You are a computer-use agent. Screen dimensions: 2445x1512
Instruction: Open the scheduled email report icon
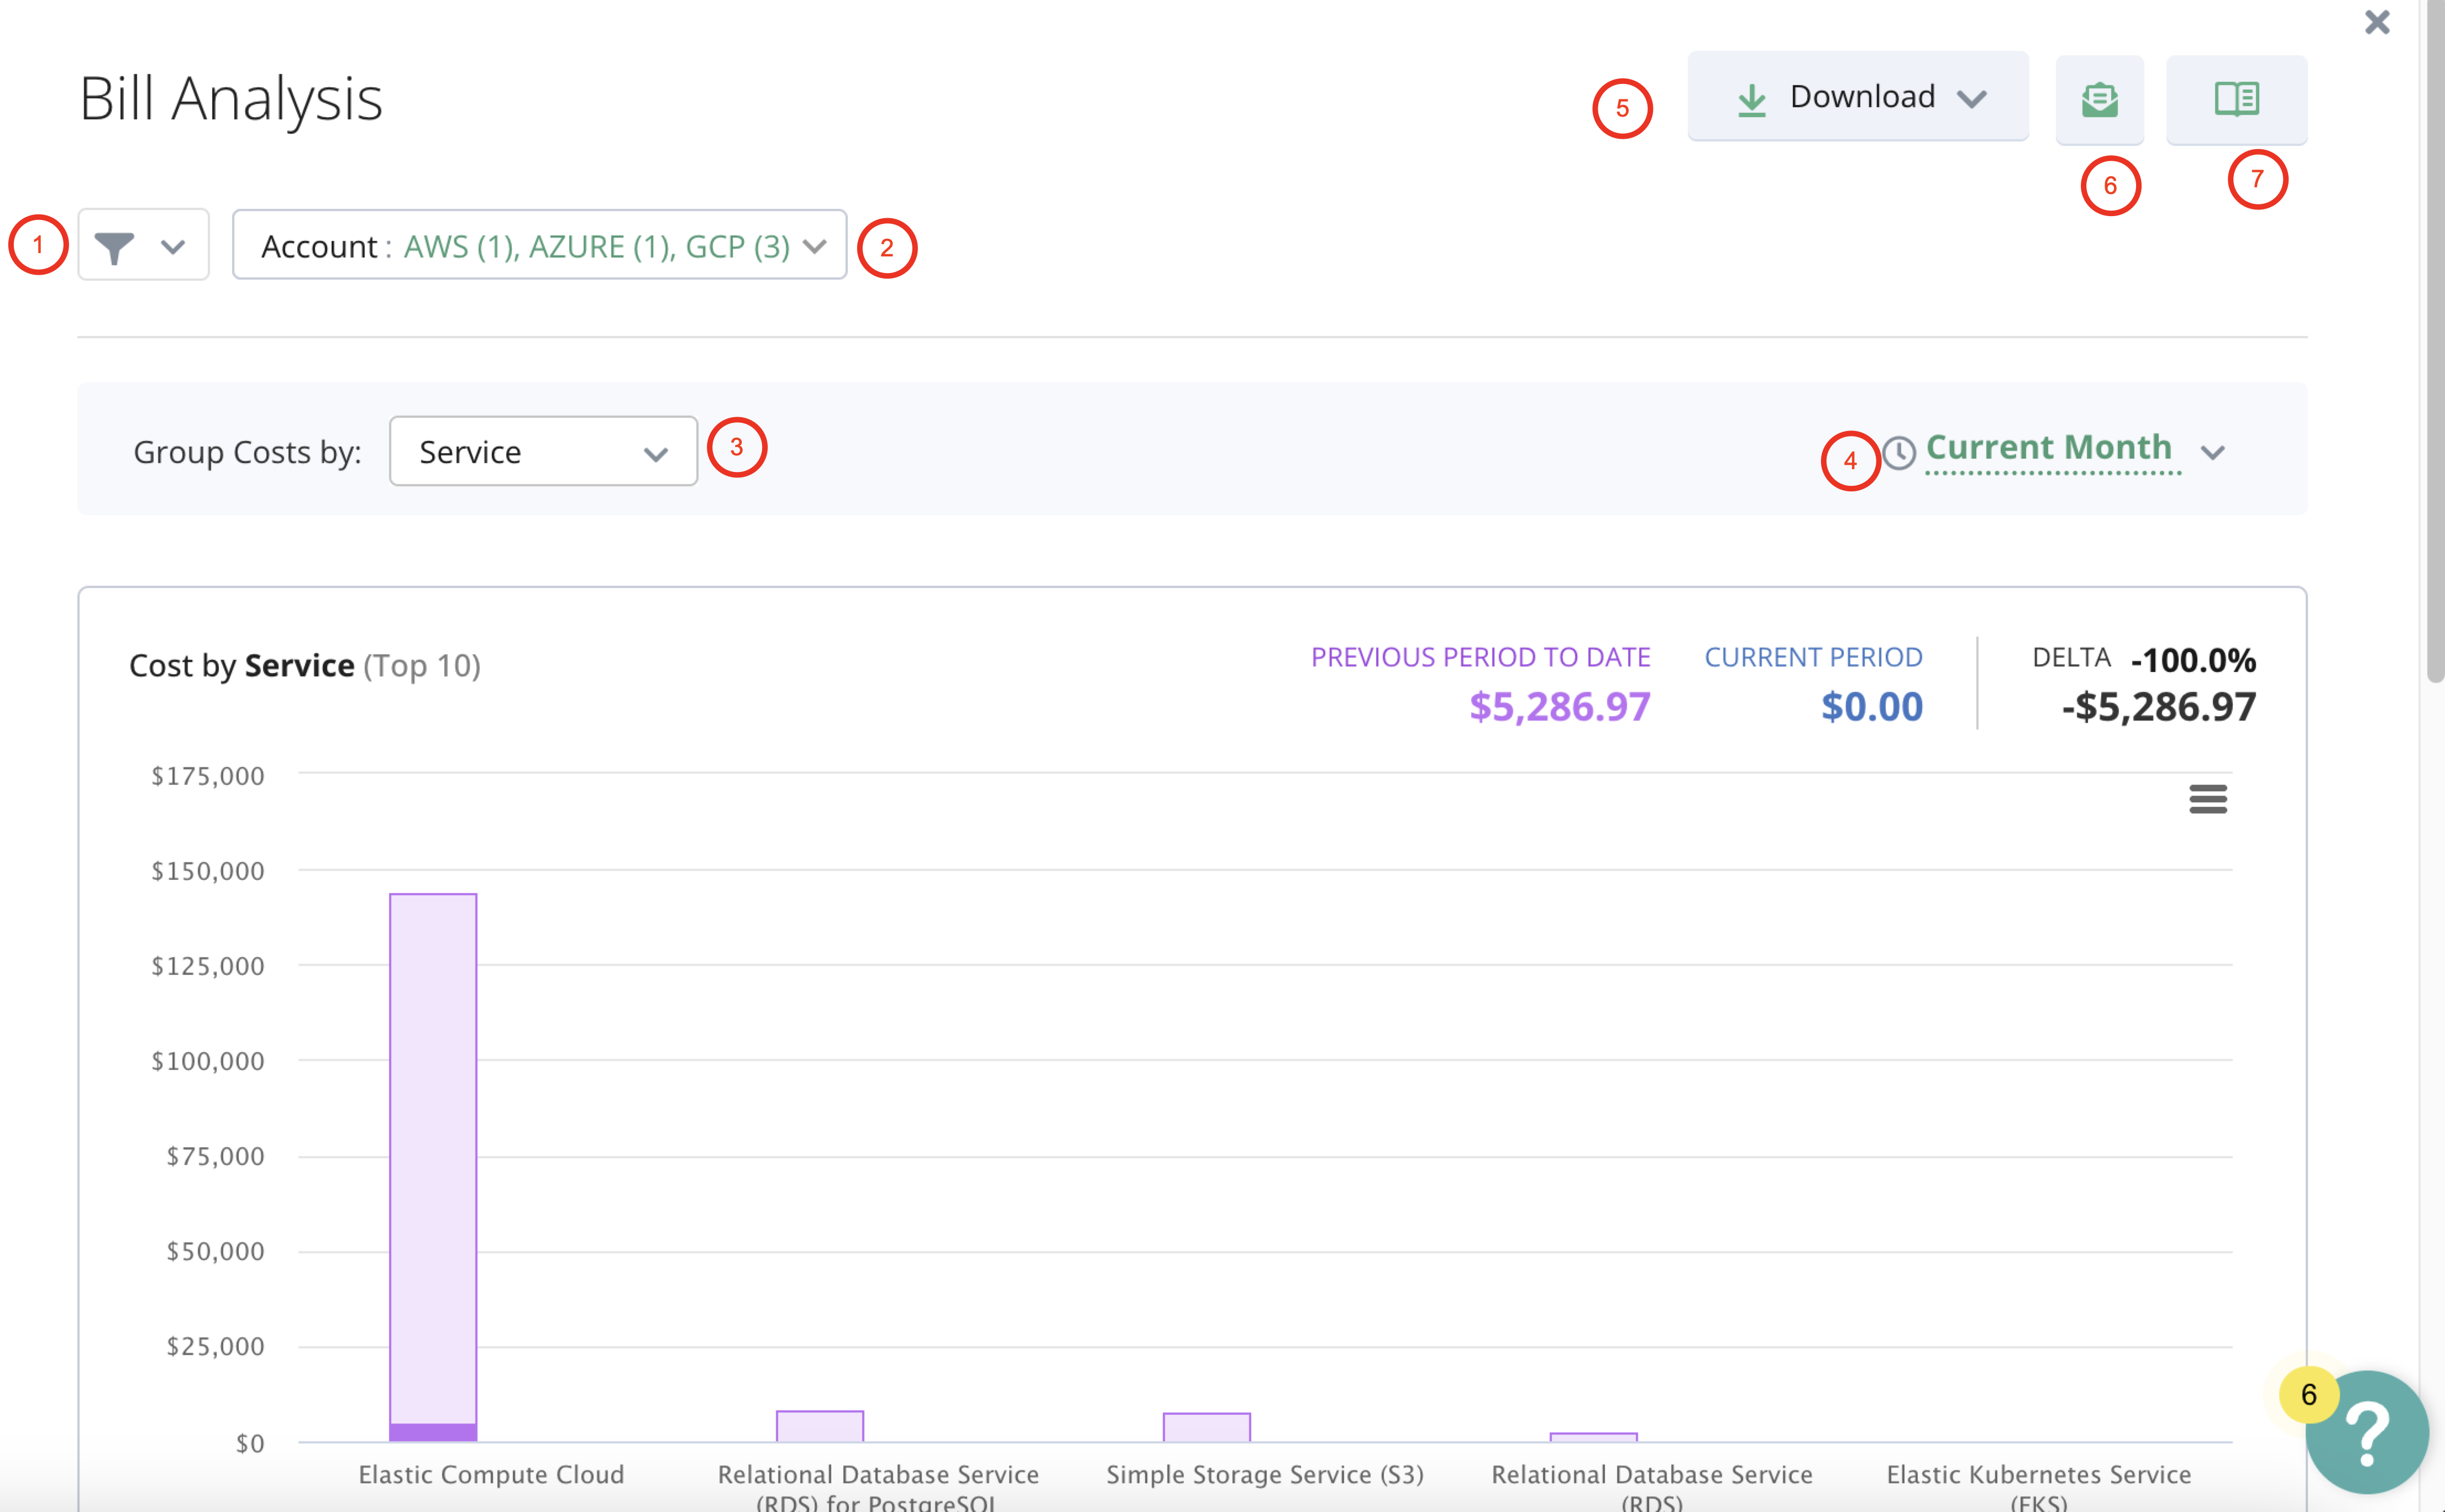point(2099,99)
